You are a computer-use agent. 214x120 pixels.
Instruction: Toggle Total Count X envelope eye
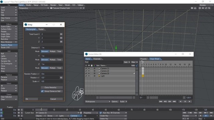tap(61, 34)
